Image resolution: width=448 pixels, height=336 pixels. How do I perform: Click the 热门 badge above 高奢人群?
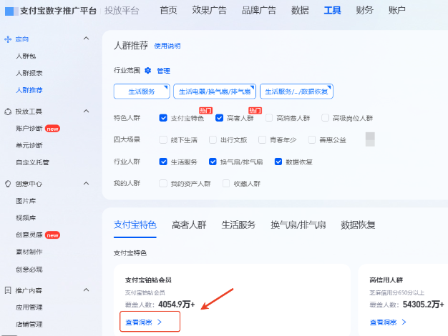[x=255, y=110]
